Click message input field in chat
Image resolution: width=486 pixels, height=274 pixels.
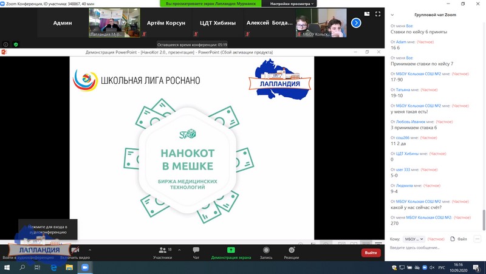[434, 248]
